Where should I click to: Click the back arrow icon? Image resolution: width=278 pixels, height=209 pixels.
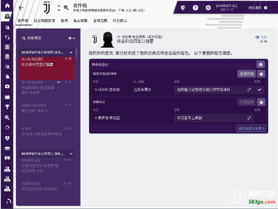[21, 8]
